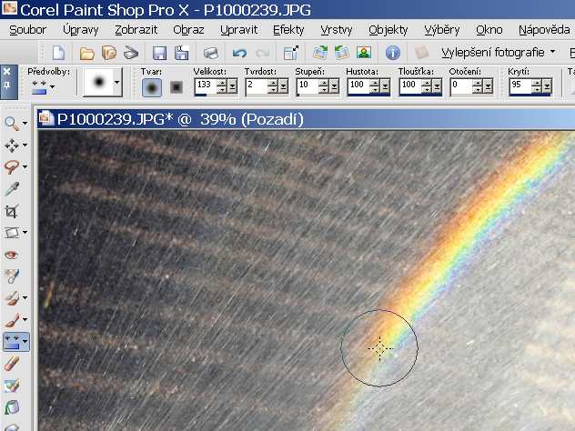This screenshot has height=431, width=575.
Task: Open the Otočení slider dropdown
Action: click(488, 86)
